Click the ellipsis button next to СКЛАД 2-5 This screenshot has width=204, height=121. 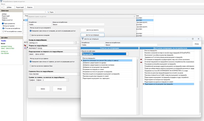pos(78,43)
